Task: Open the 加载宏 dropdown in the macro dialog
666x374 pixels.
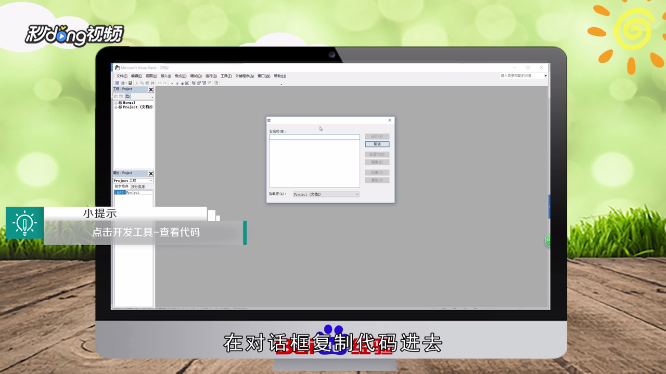Action: click(356, 194)
